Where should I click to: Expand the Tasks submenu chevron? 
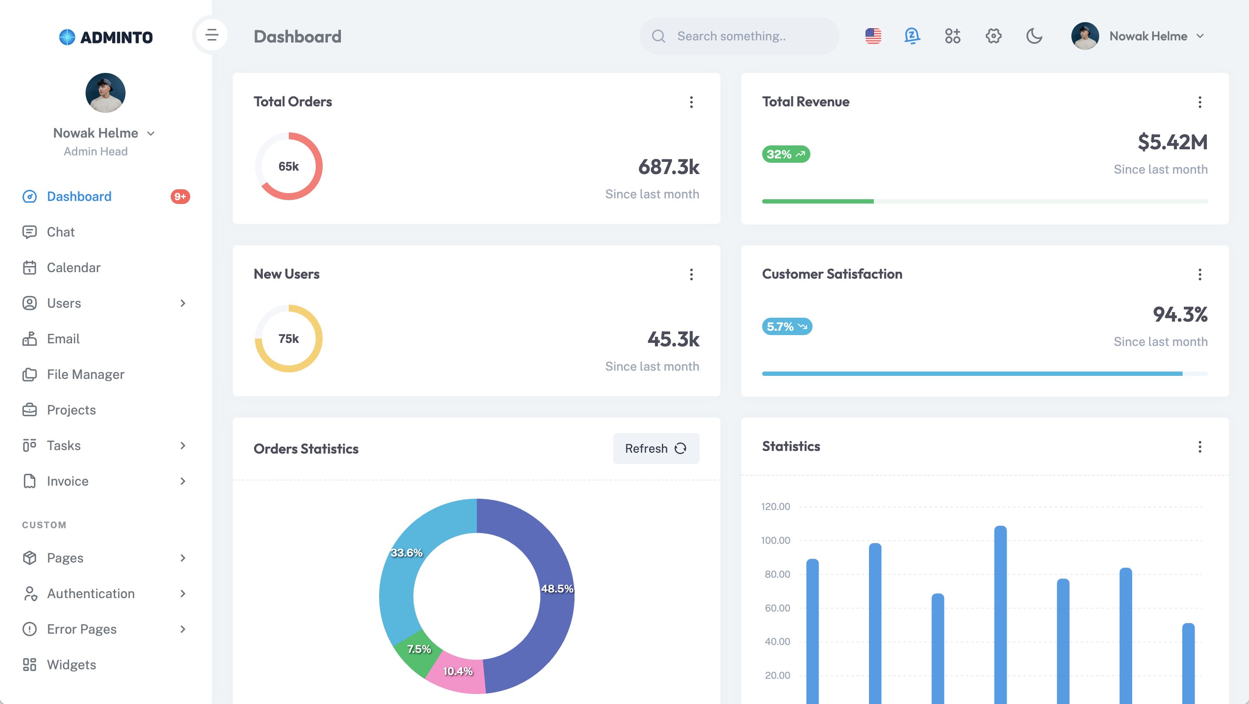click(x=183, y=446)
